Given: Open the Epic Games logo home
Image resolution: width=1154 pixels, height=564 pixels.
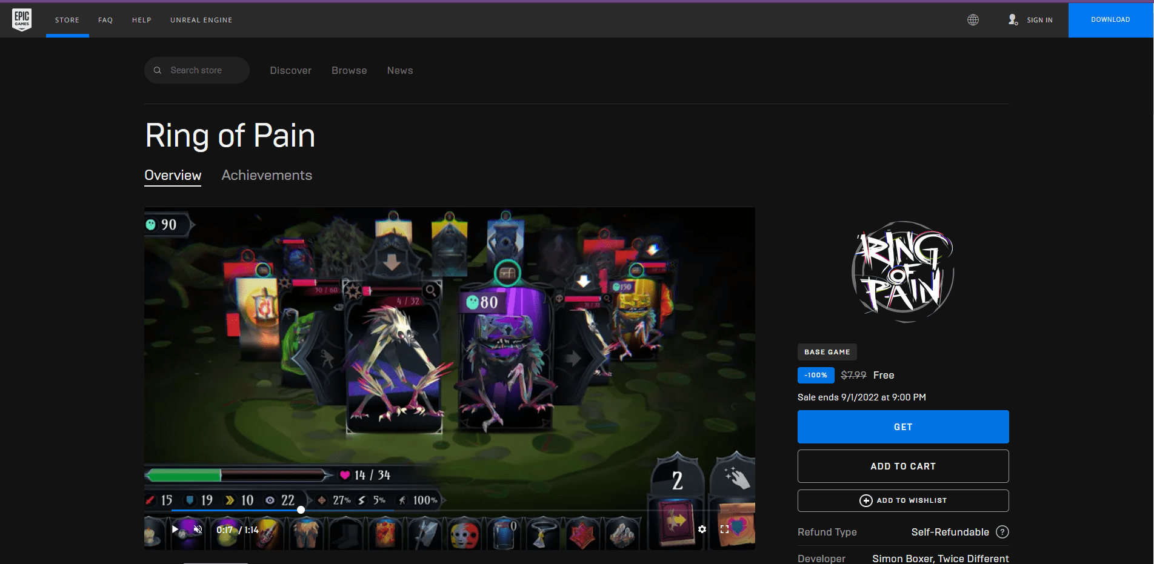Looking at the screenshot, I should [x=22, y=19].
